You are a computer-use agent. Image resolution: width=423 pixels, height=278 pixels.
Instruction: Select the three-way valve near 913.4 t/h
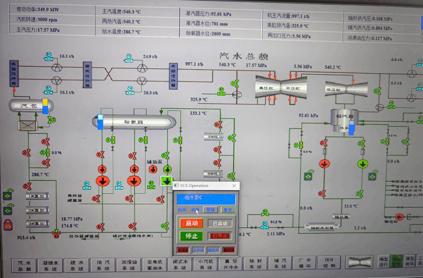coord(57,233)
